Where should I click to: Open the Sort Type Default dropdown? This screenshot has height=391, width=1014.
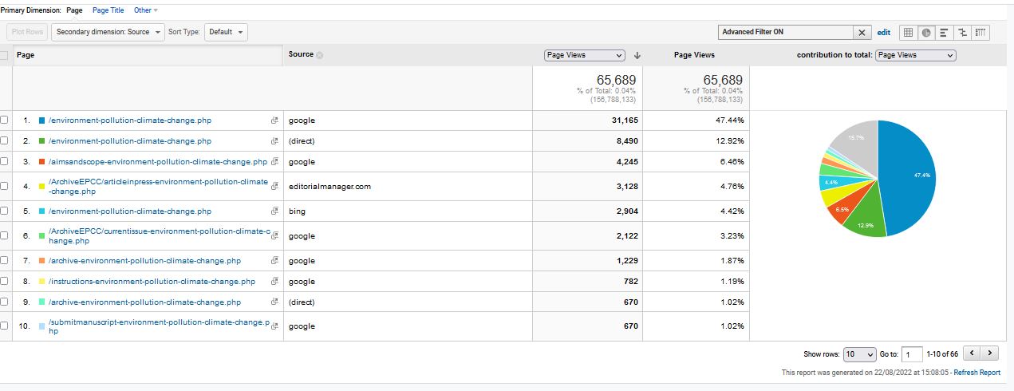click(x=226, y=32)
